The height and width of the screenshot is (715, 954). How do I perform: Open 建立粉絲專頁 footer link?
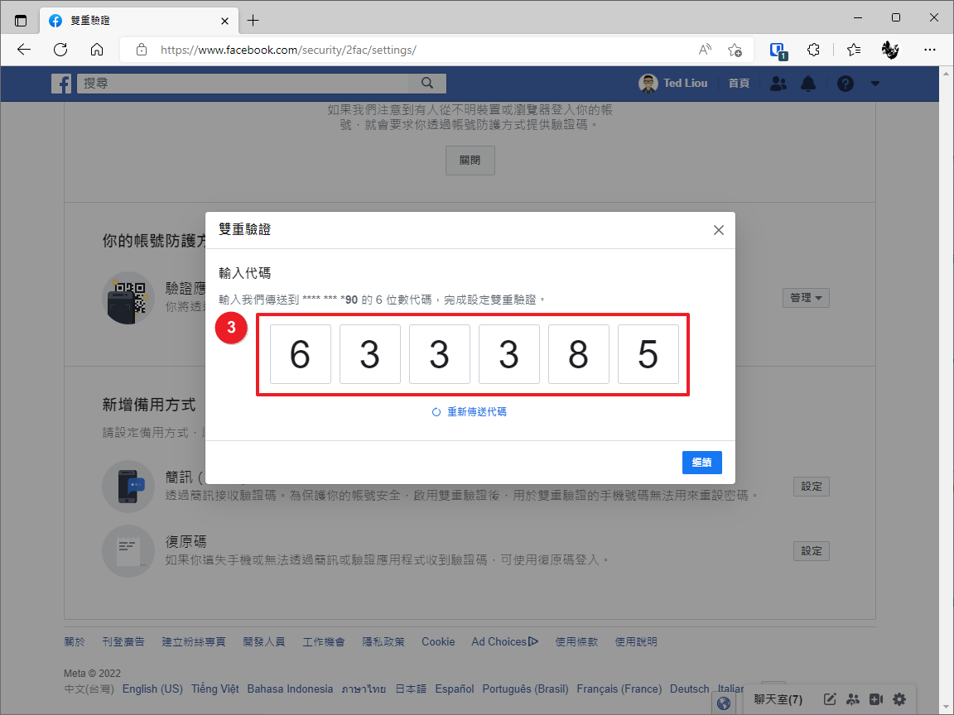(194, 641)
